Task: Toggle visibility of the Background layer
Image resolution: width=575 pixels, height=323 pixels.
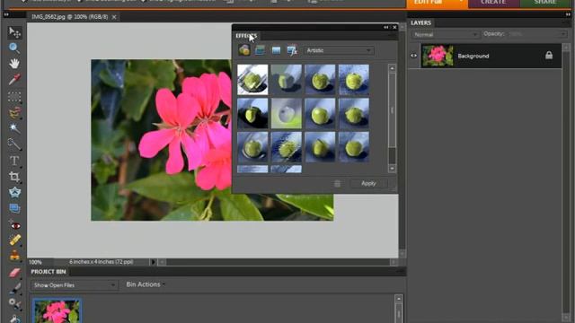Action: click(413, 56)
